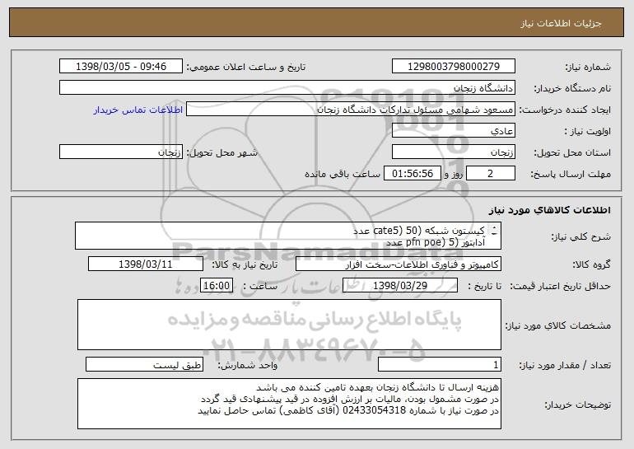Click the quantity field showing 1
This screenshot has width=634, height=449.
[x=440, y=364]
